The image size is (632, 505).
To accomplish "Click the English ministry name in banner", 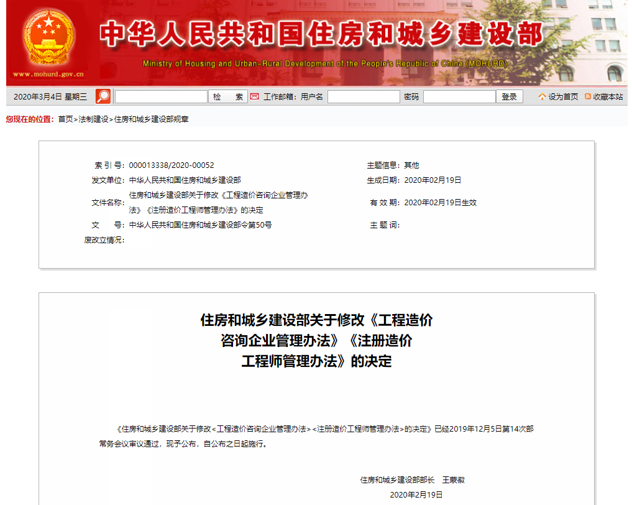I will click(324, 63).
